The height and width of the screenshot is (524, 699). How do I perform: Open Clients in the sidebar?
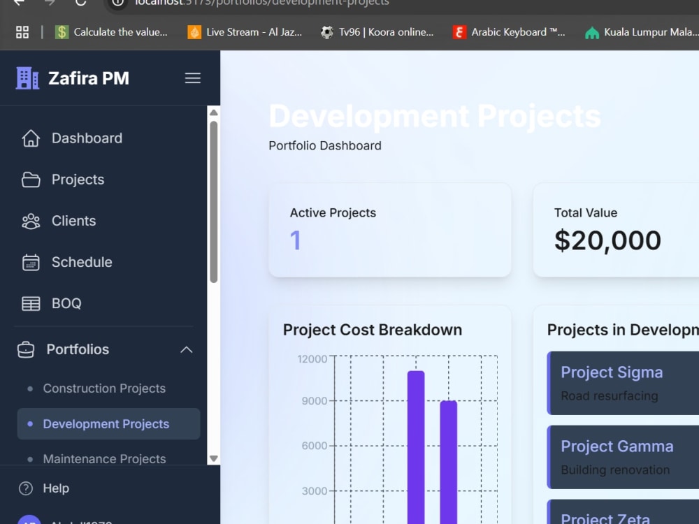[73, 221]
